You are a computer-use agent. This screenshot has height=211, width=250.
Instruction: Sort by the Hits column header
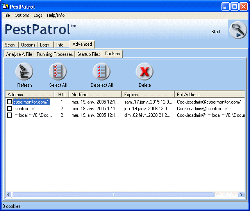pos(62,95)
